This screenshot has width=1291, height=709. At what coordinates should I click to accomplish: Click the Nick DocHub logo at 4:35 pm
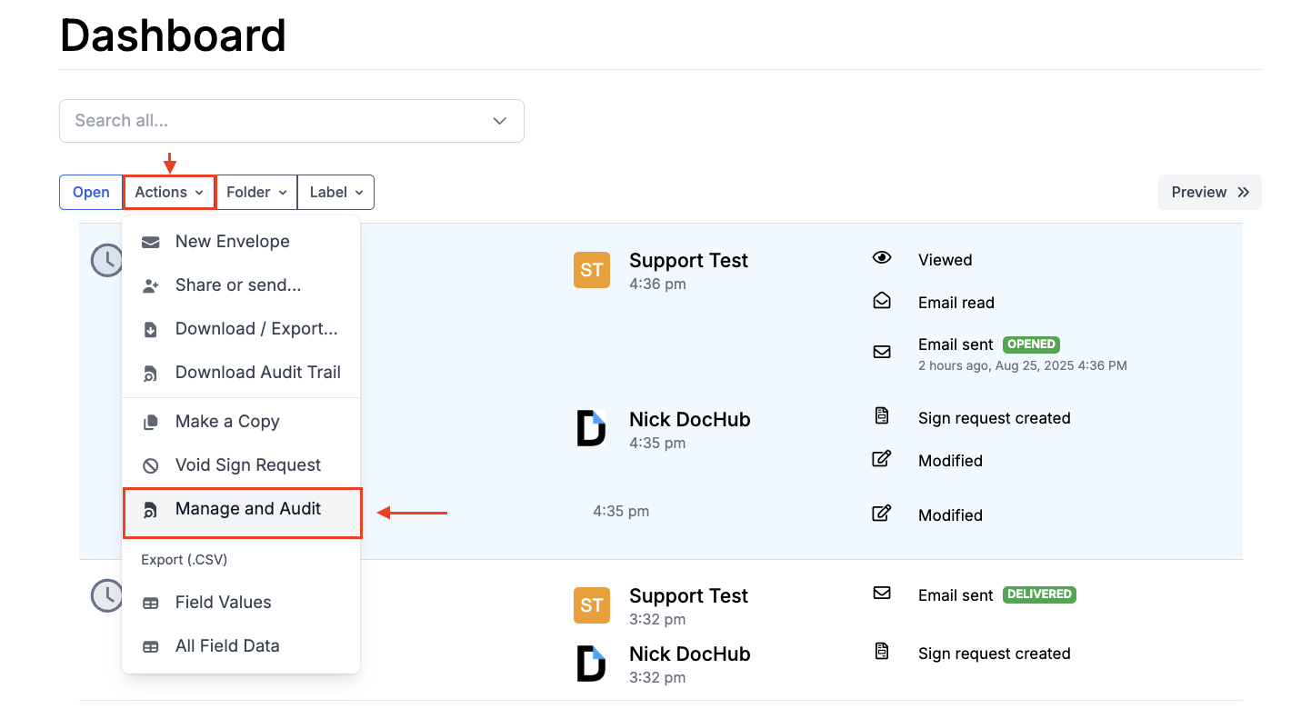[592, 428]
